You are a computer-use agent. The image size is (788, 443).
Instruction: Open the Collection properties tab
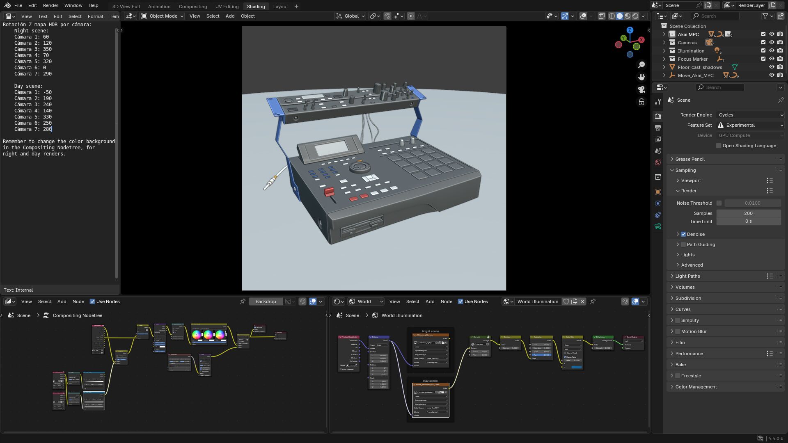(x=658, y=177)
